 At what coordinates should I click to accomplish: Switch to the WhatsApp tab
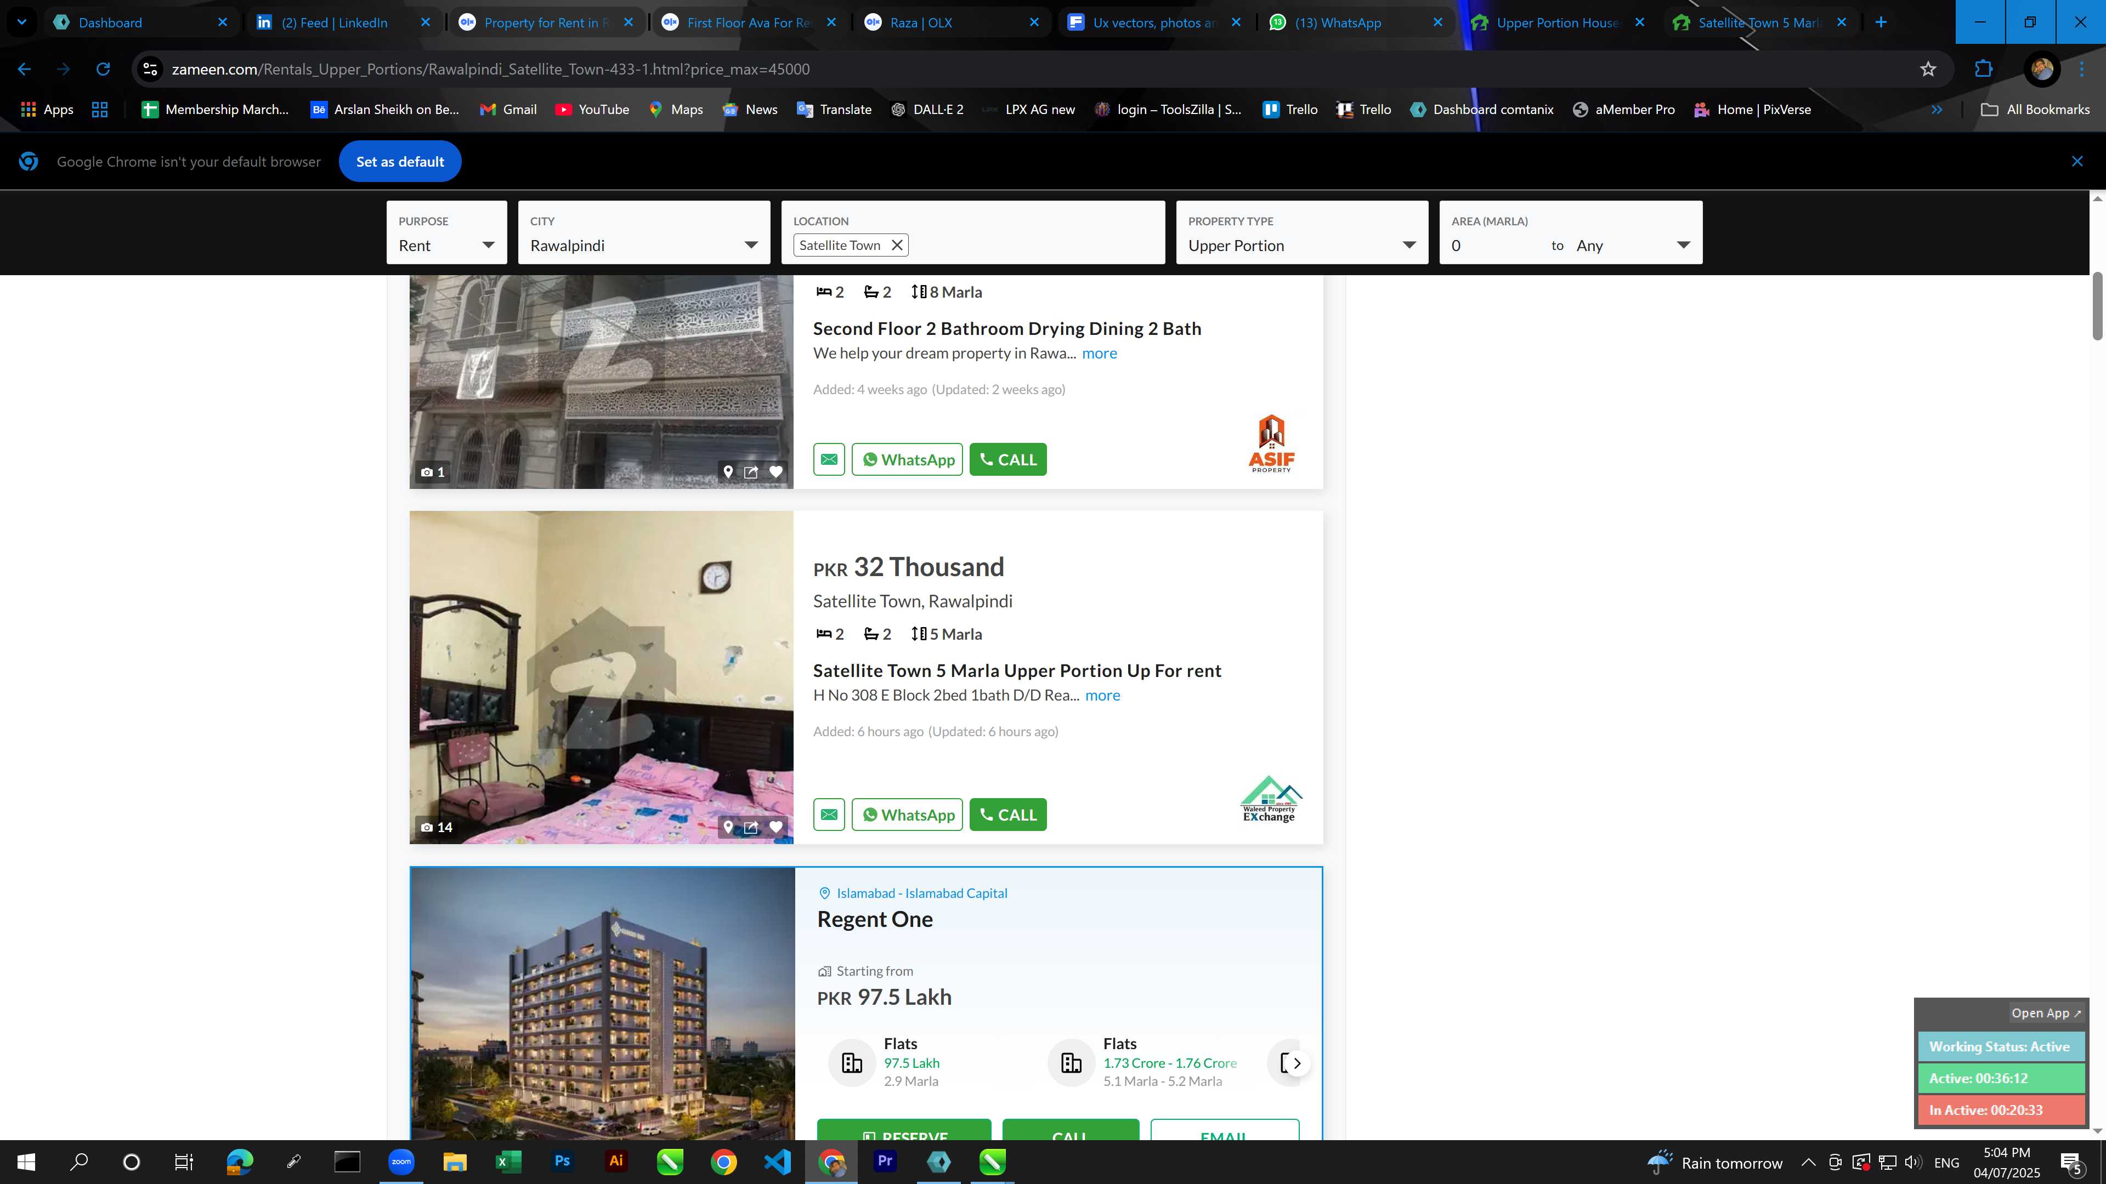point(1357,23)
